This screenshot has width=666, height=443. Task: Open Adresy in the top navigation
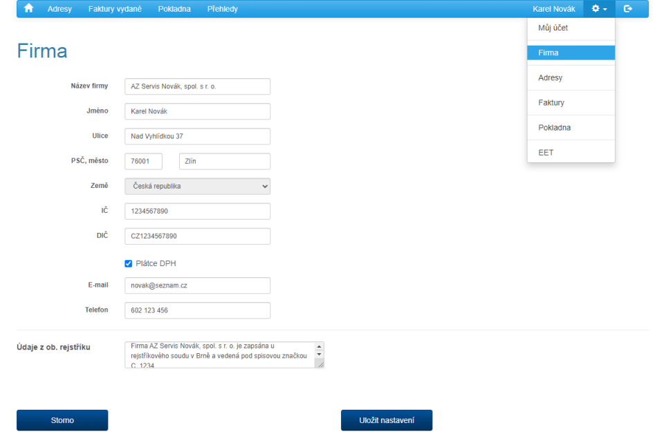(x=59, y=9)
